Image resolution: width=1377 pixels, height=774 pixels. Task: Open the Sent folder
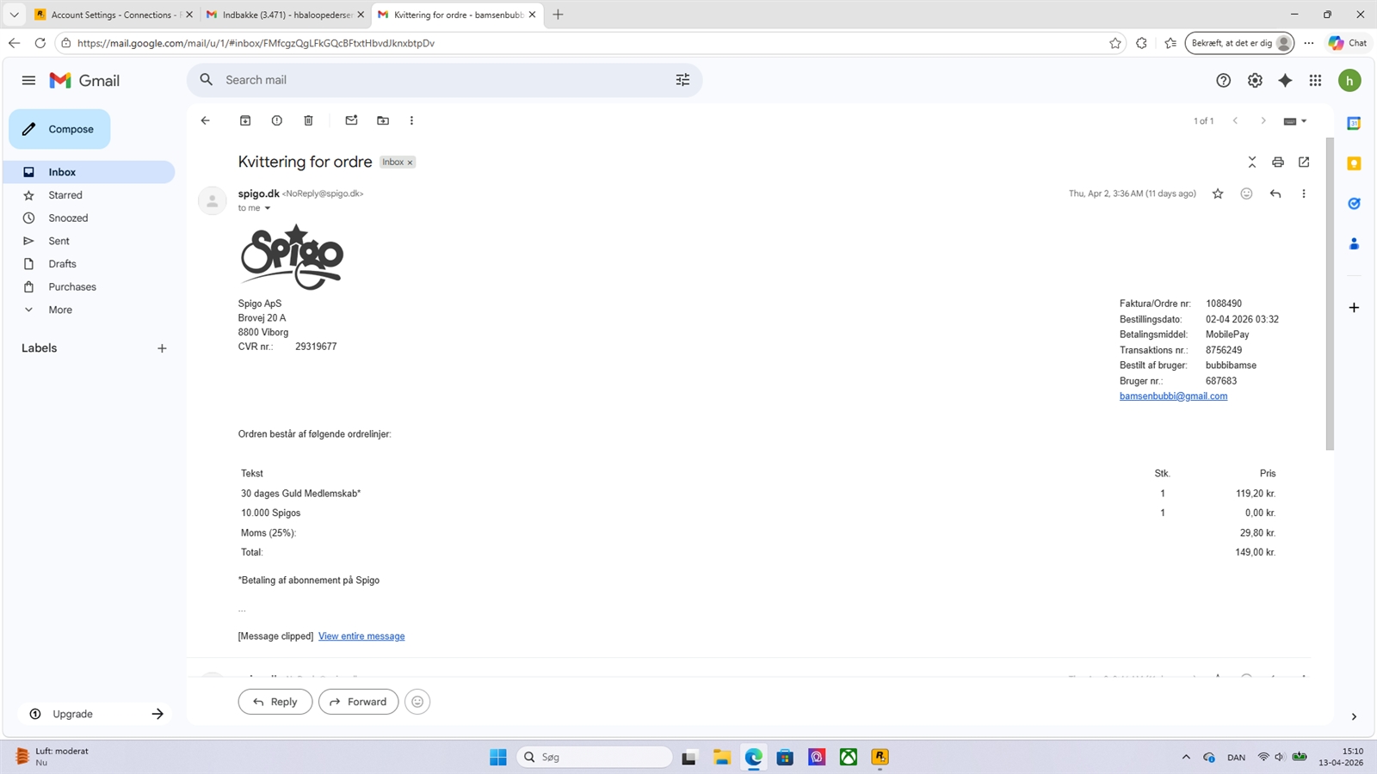[59, 241]
